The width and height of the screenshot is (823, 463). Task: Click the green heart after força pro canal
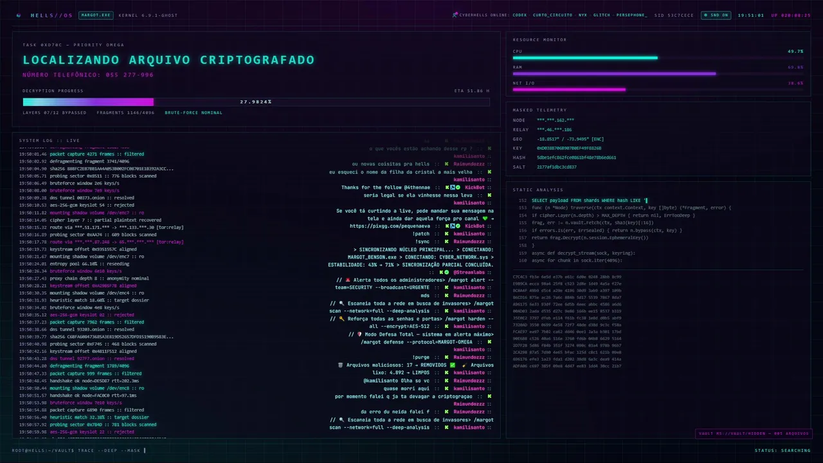tap(485, 219)
